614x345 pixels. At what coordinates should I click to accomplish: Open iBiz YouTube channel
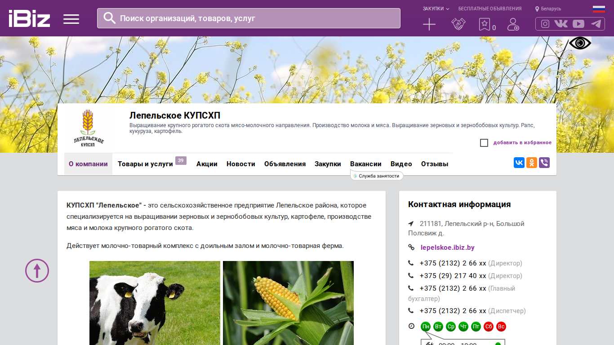point(578,24)
